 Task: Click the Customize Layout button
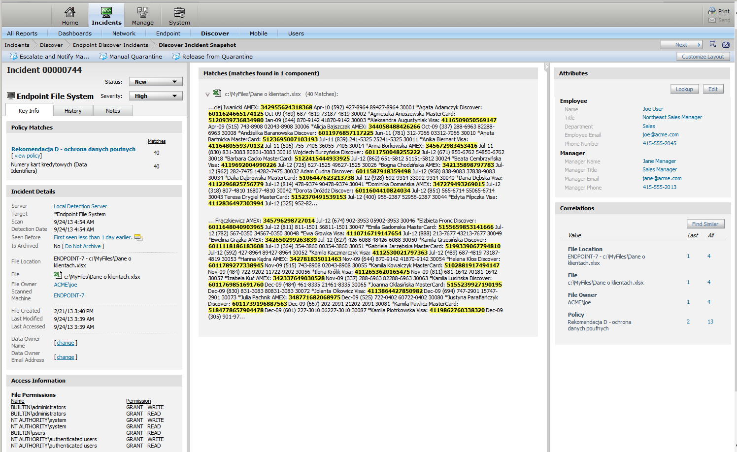703,57
